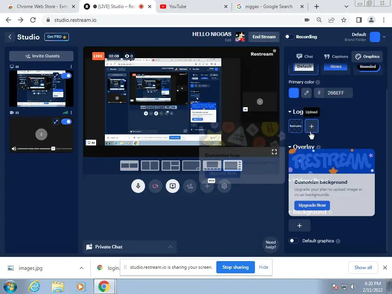
Task: Select the picture-in-picture layout
Action: pos(191,165)
